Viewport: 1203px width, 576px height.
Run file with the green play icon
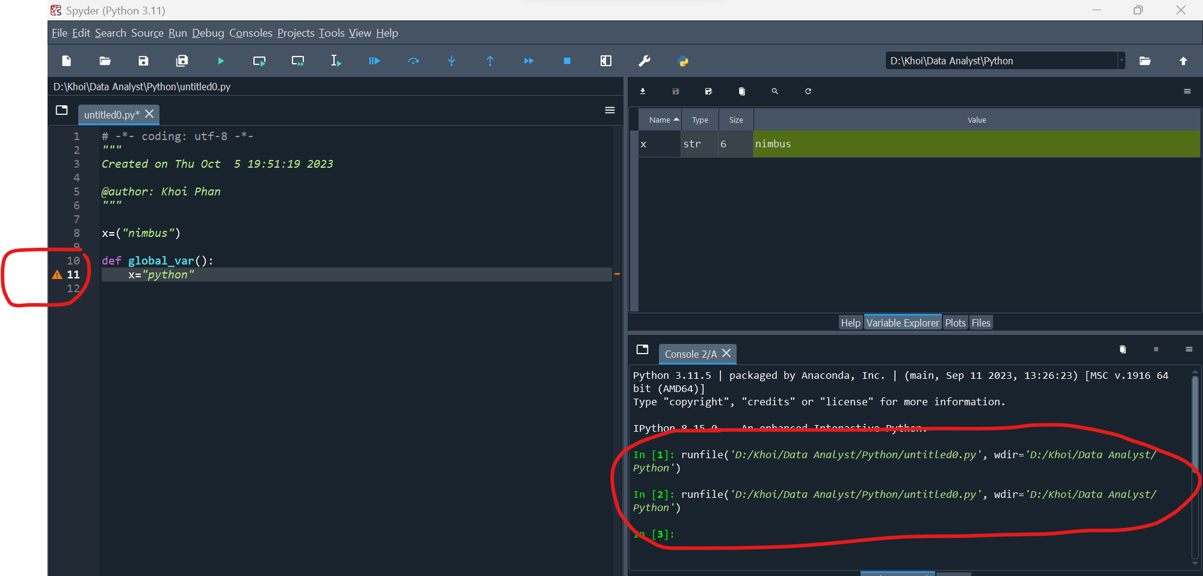click(221, 61)
